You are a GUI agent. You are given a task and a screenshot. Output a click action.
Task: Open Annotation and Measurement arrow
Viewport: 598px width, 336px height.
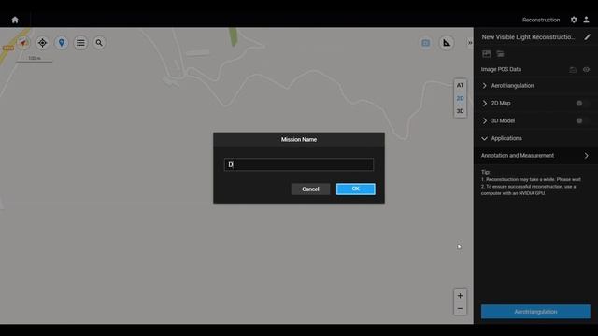coord(586,156)
